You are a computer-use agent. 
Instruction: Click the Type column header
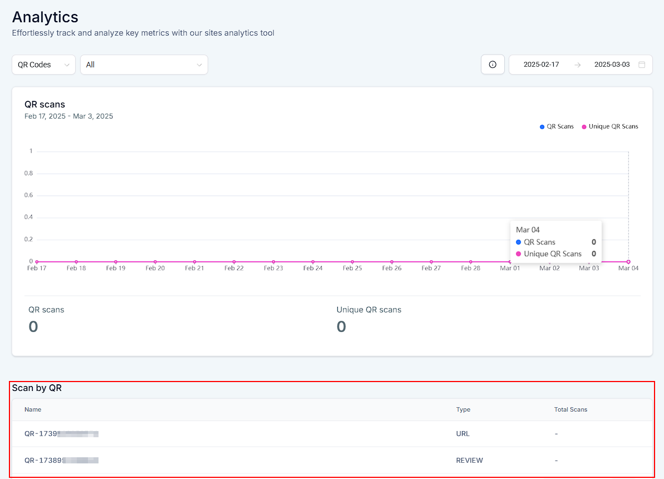[x=463, y=409]
